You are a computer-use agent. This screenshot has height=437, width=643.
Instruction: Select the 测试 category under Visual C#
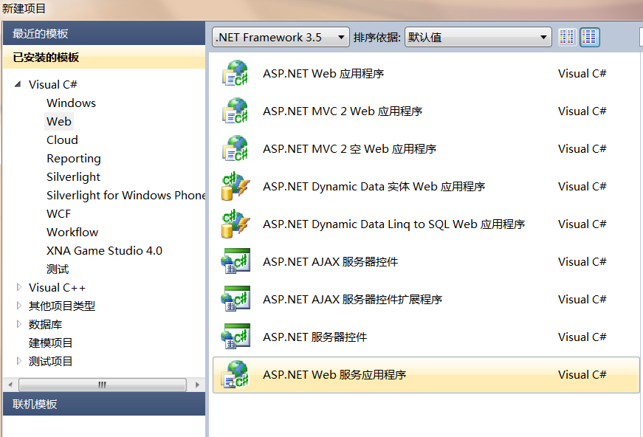click(58, 269)
